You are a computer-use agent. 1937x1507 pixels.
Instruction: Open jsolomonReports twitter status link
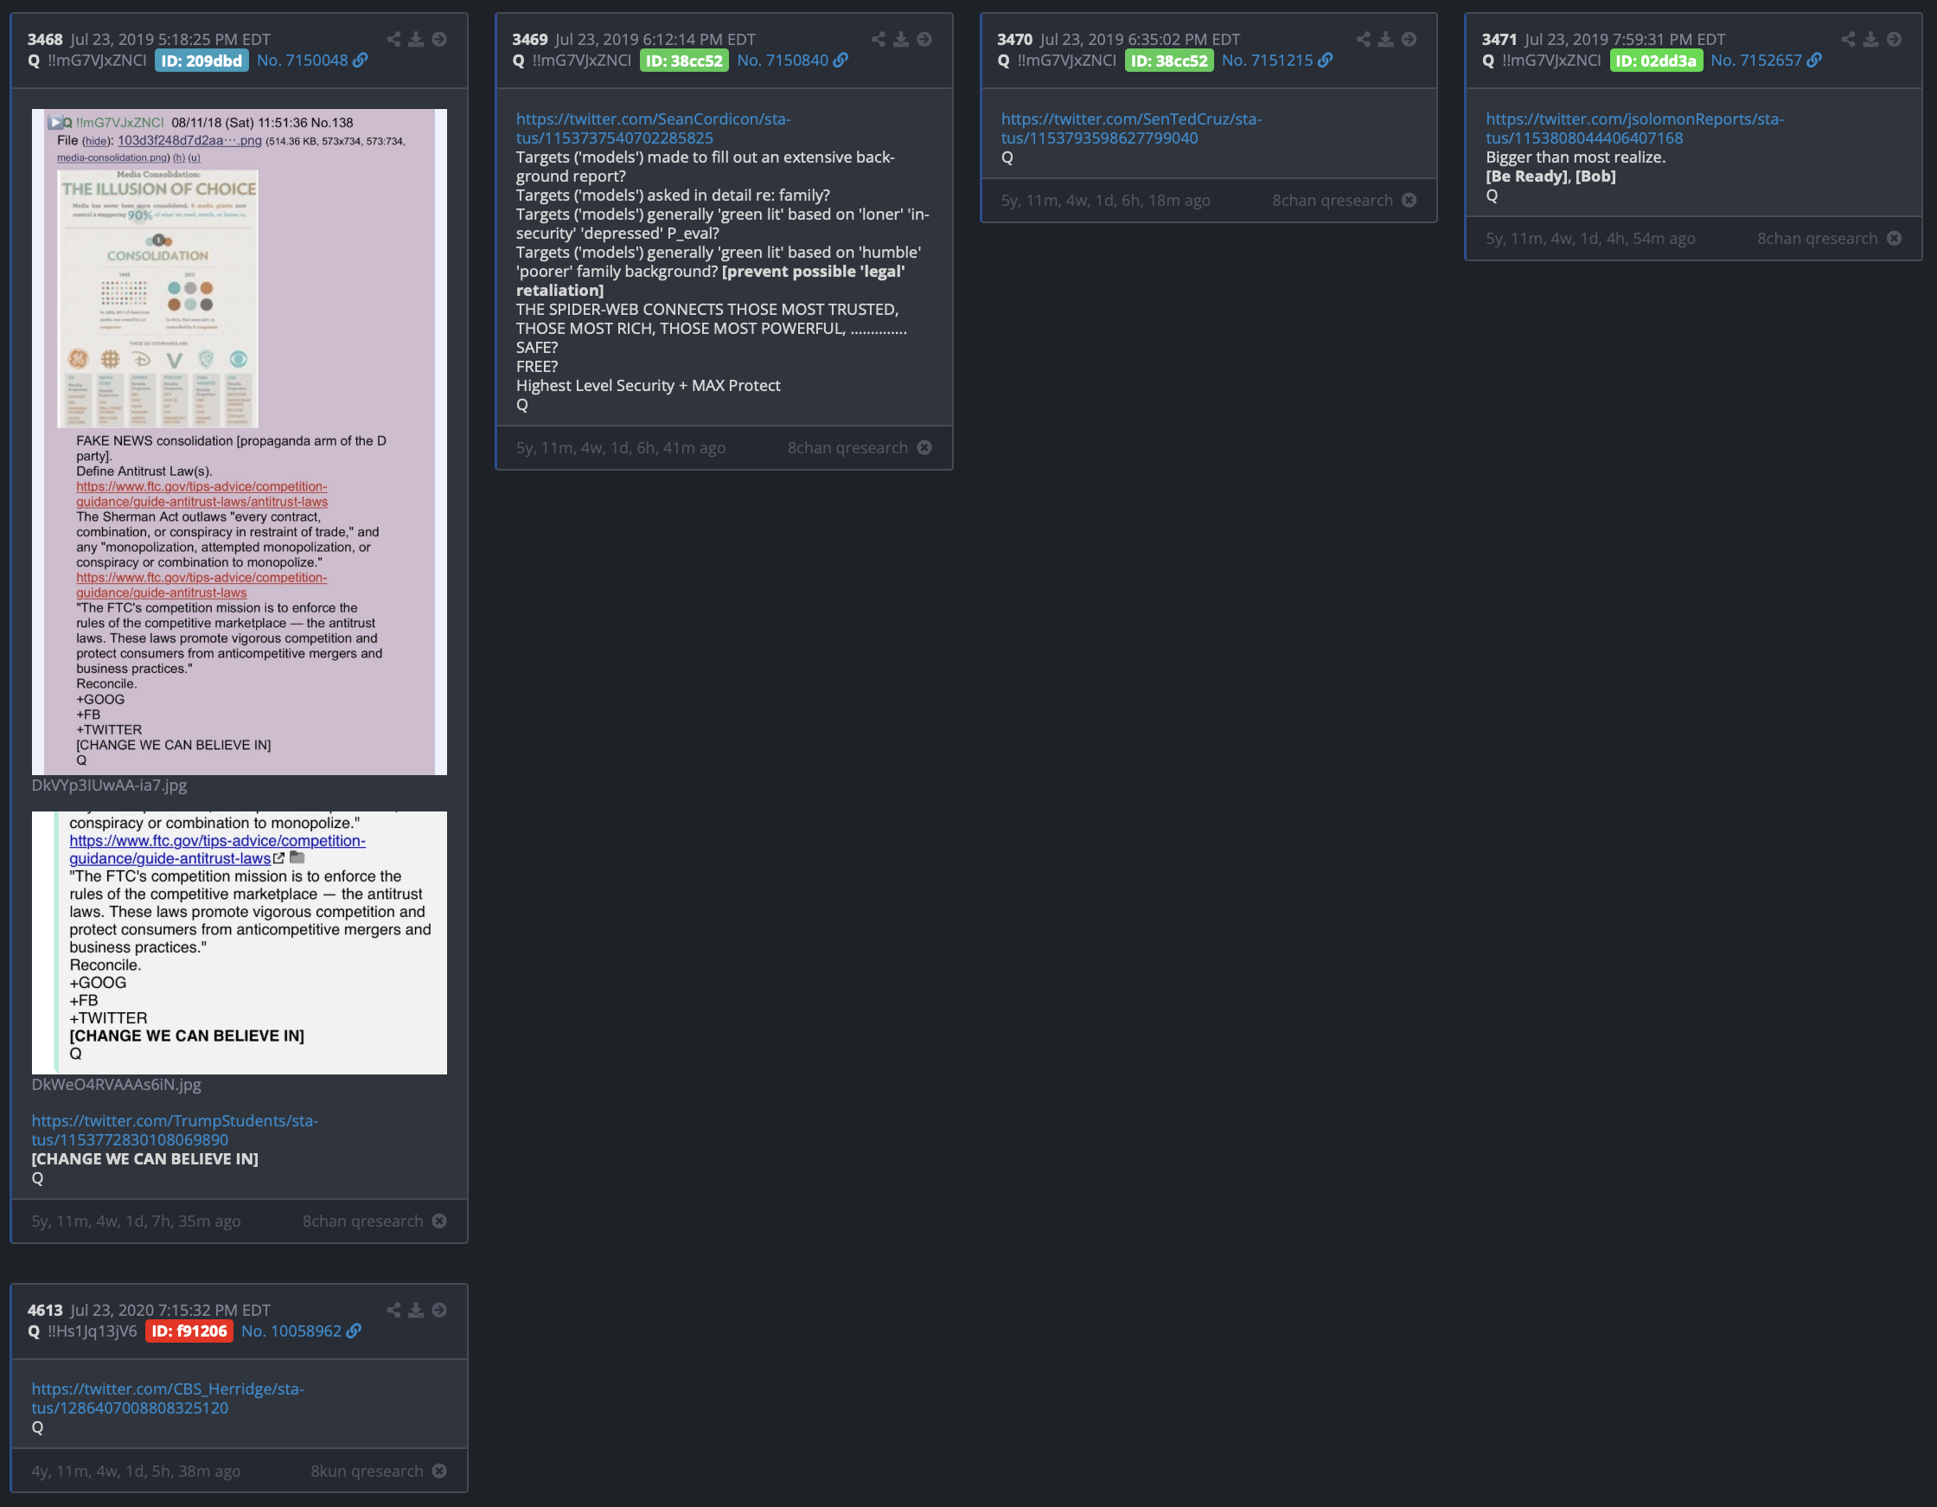coord(1635,129)
